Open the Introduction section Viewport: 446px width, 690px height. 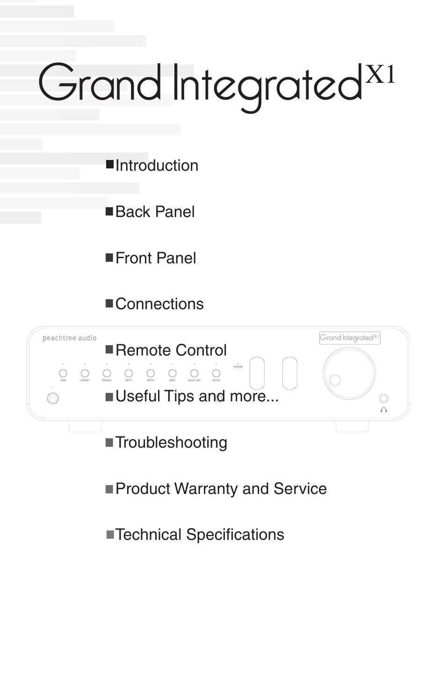[x=157, y=166]
